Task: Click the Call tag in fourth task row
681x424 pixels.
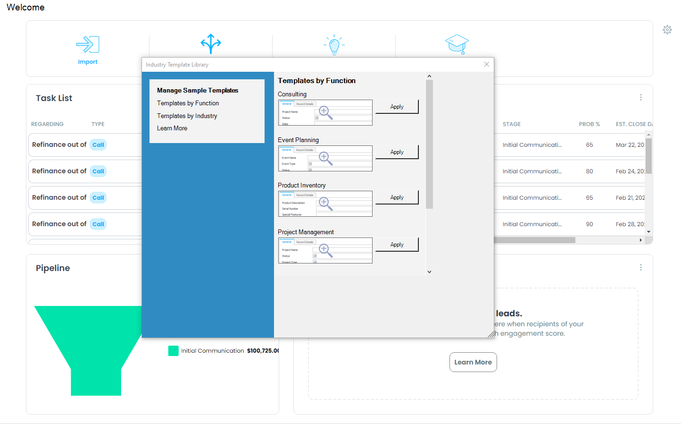Action: [x=98, y=224]
